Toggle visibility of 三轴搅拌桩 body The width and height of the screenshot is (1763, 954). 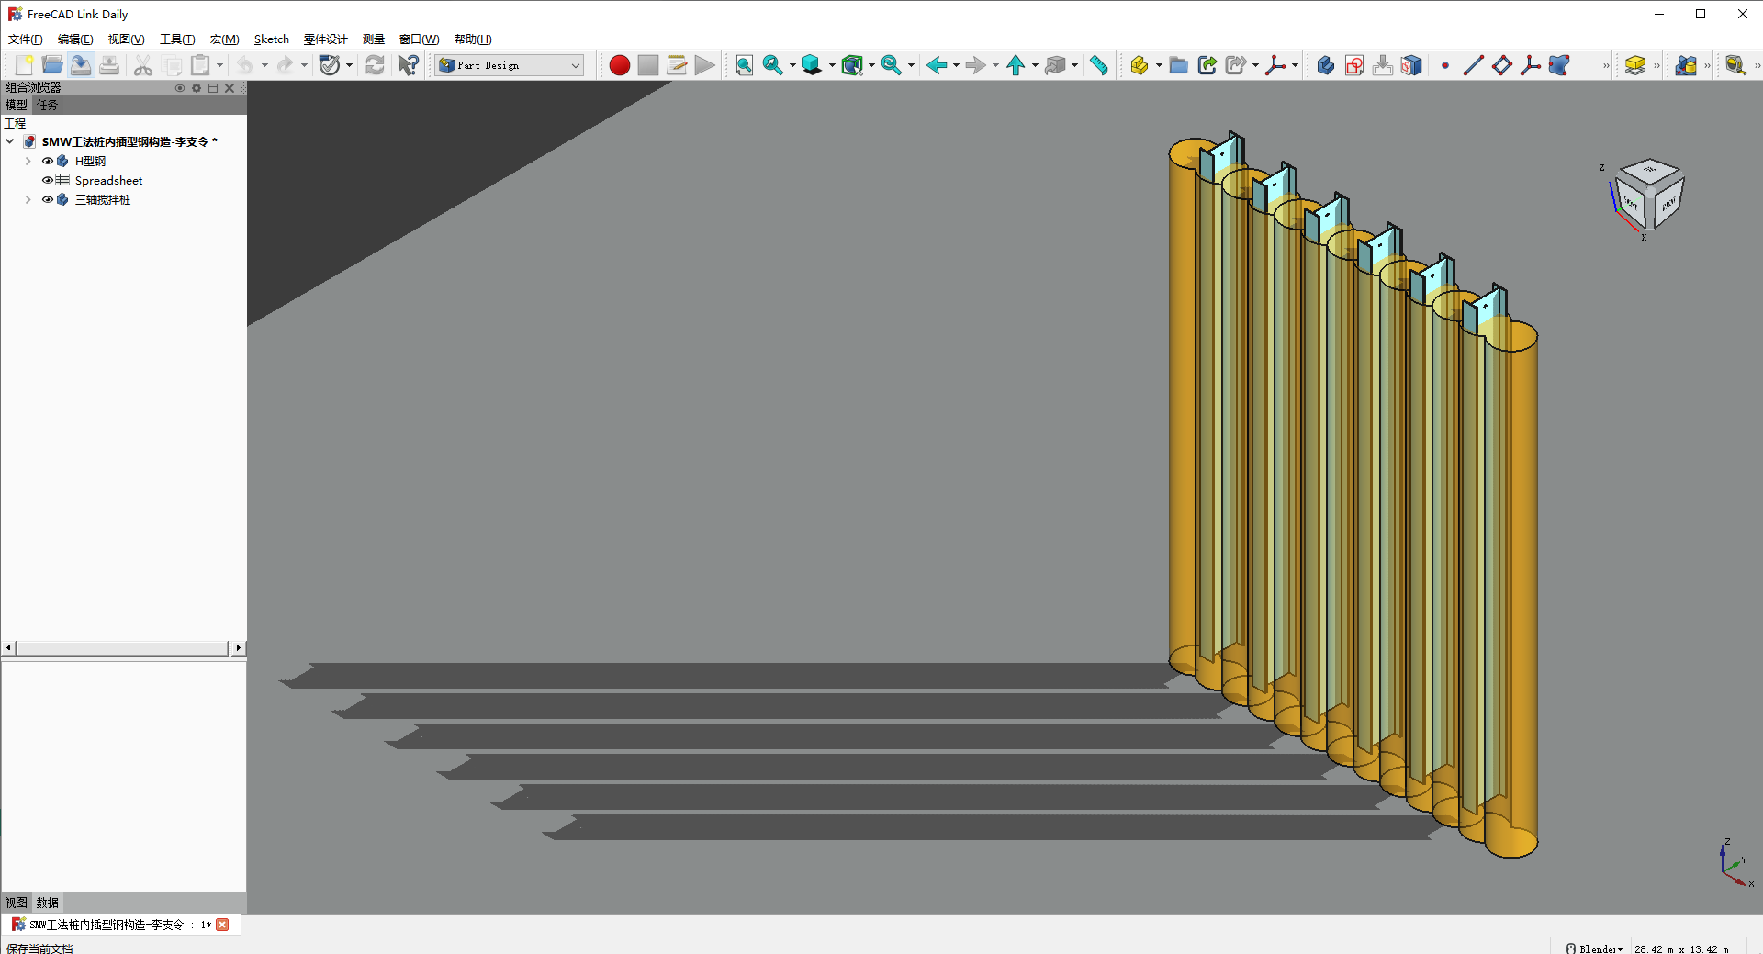tap(48, 199)
